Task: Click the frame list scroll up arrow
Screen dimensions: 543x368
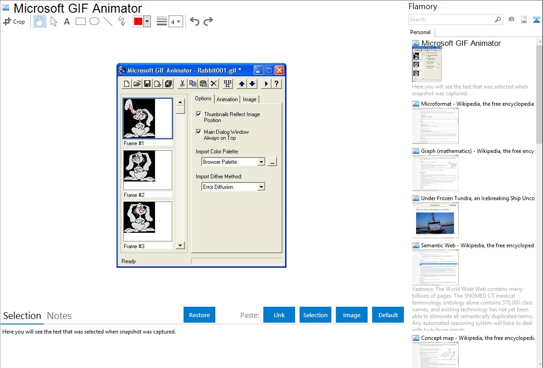Action: pyautogui.click(x=180, y=102)
